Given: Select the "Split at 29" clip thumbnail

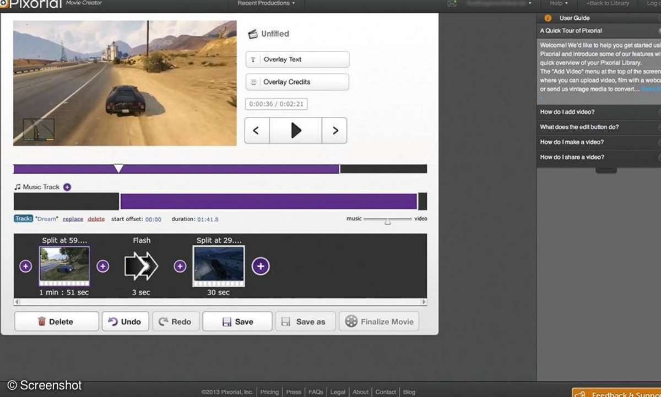Looking at the screenshot, I should point(219,266).
